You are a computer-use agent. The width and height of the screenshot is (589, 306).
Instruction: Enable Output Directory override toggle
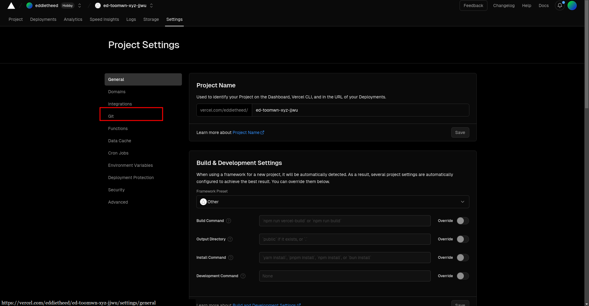[x=463, y=239]
